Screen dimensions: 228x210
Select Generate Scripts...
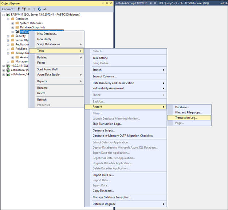[126, 130]
